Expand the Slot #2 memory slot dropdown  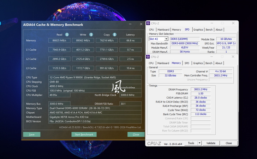[166, 39]
